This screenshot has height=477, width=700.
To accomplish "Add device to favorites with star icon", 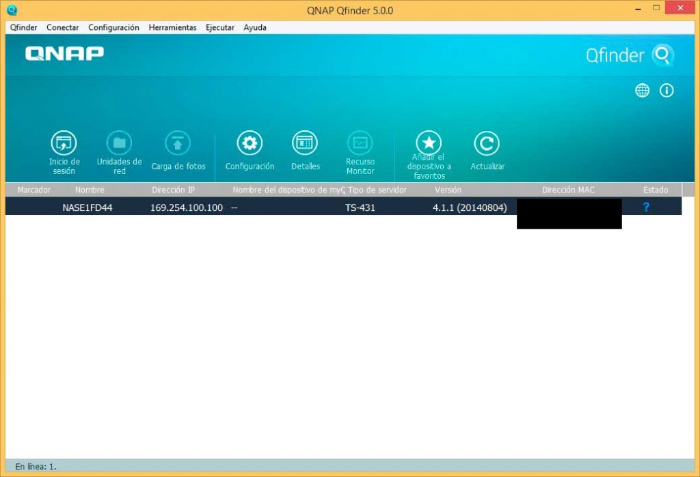I will [429, 143].
